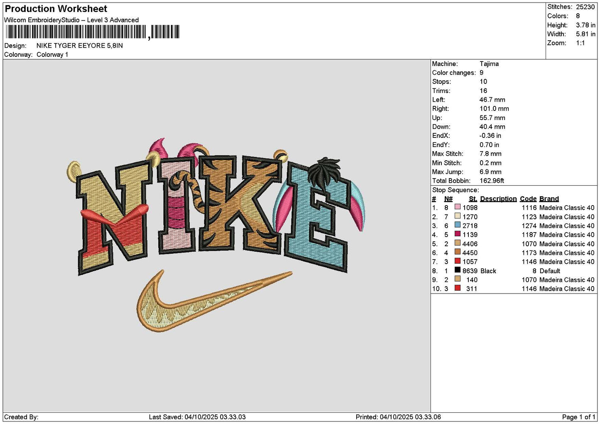
Task: Click the Down value 40.4 mm
Action: point(492,127)
